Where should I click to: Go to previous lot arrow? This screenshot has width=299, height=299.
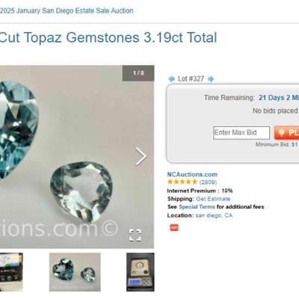171,79
